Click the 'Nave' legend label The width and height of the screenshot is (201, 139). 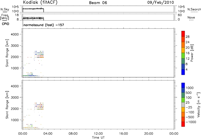(191, 18)
